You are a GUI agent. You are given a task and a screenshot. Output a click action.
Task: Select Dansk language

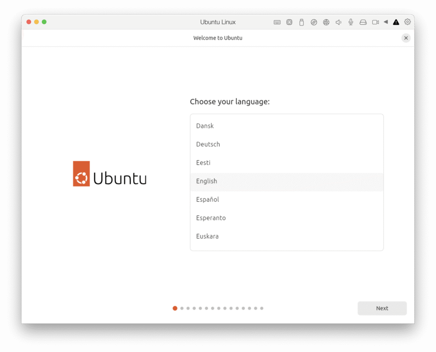(x=287, y=126)
